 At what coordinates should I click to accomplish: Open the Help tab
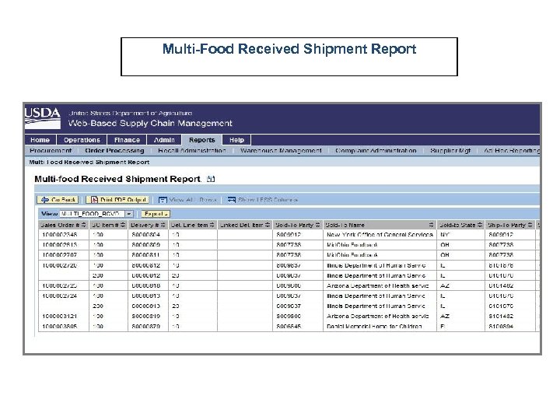236,140
